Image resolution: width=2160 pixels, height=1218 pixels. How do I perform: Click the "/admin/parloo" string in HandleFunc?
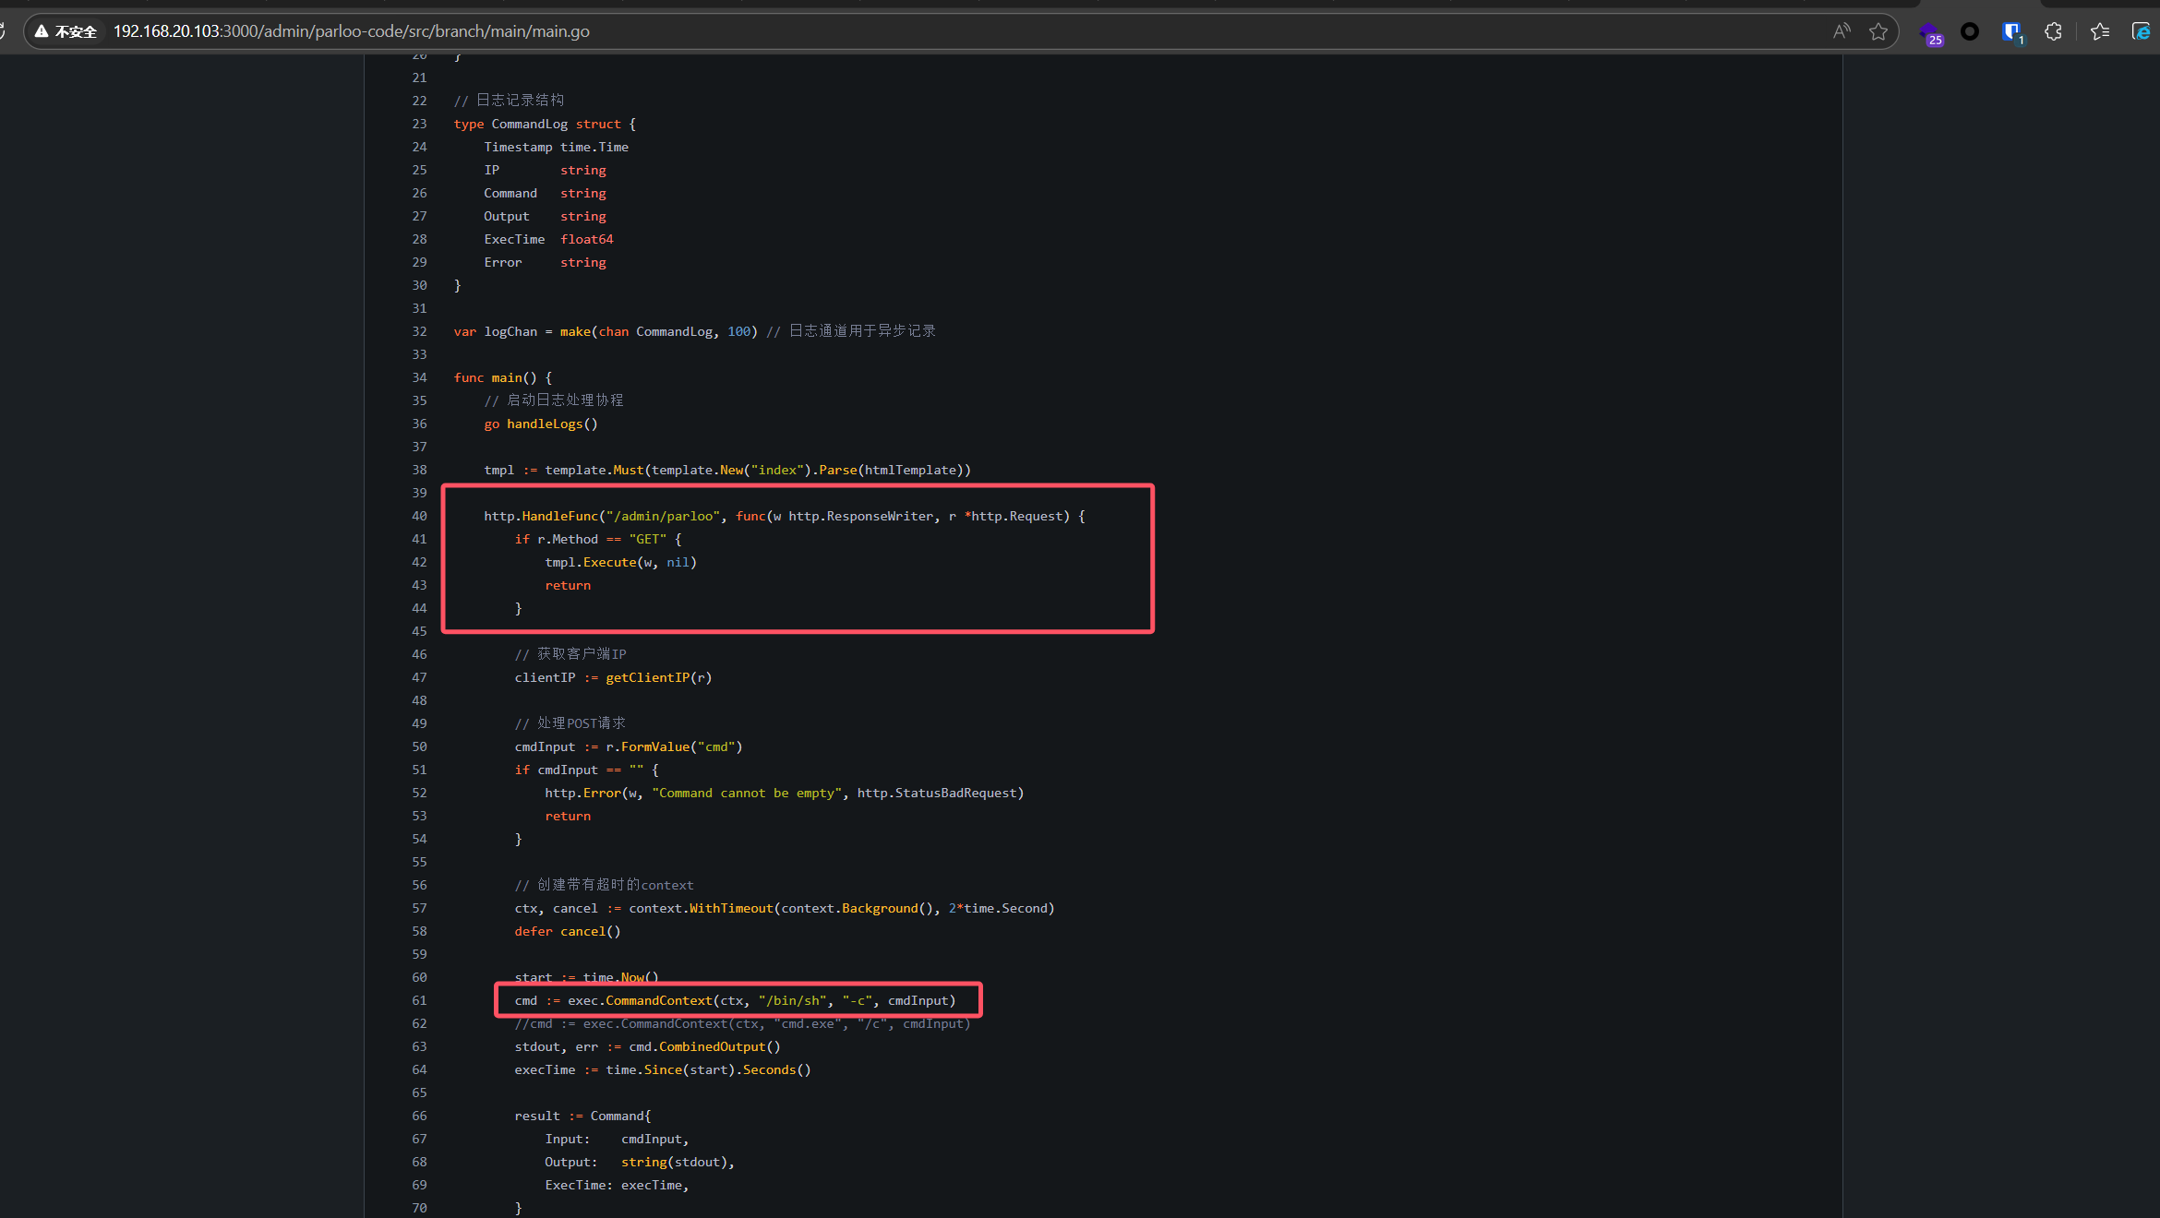pos(662,516)
